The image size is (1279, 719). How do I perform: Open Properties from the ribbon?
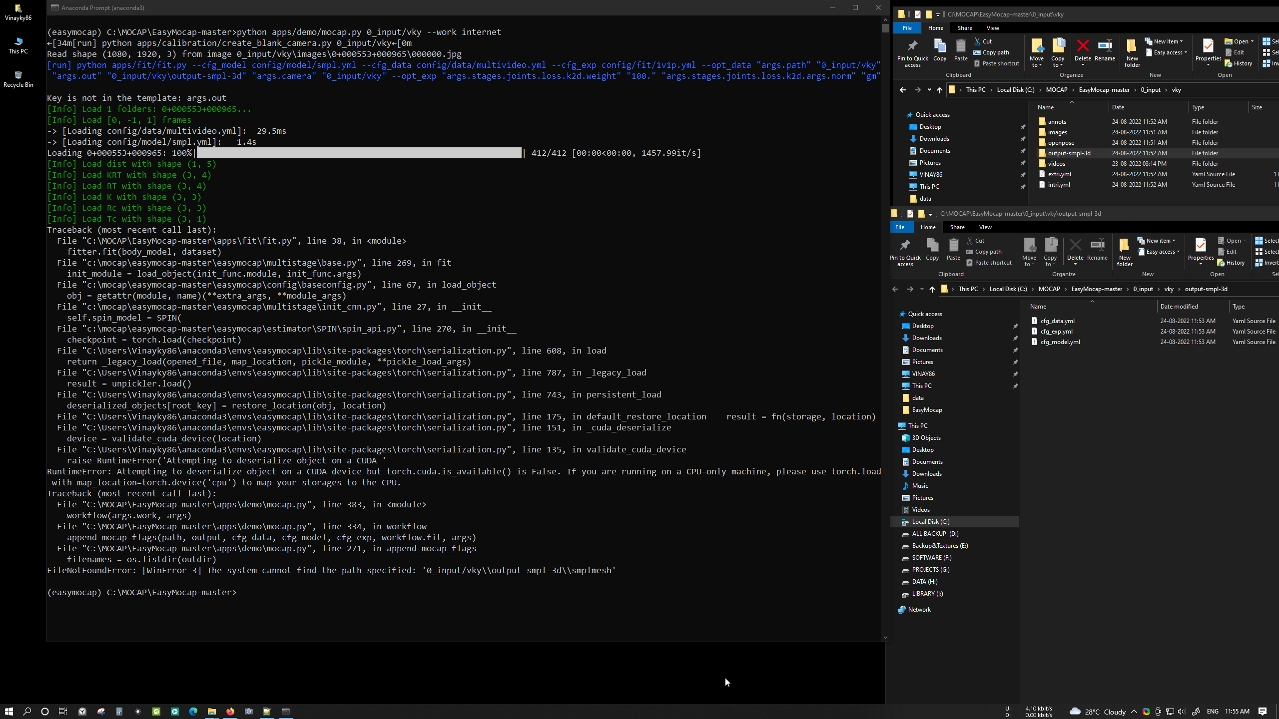pos(1208,50)
